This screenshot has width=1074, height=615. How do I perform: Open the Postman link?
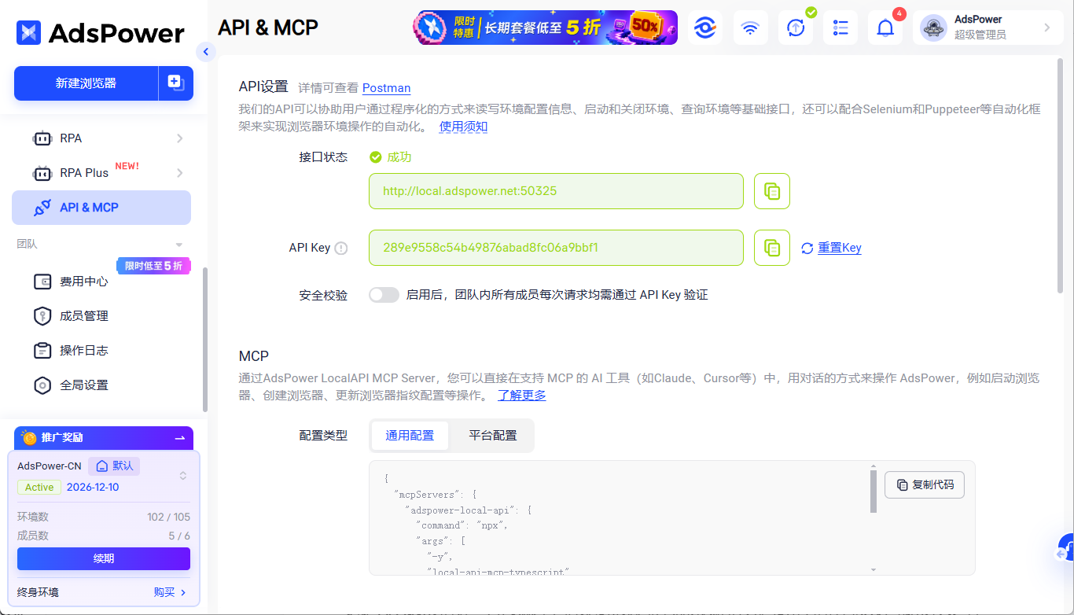(386, 88)
